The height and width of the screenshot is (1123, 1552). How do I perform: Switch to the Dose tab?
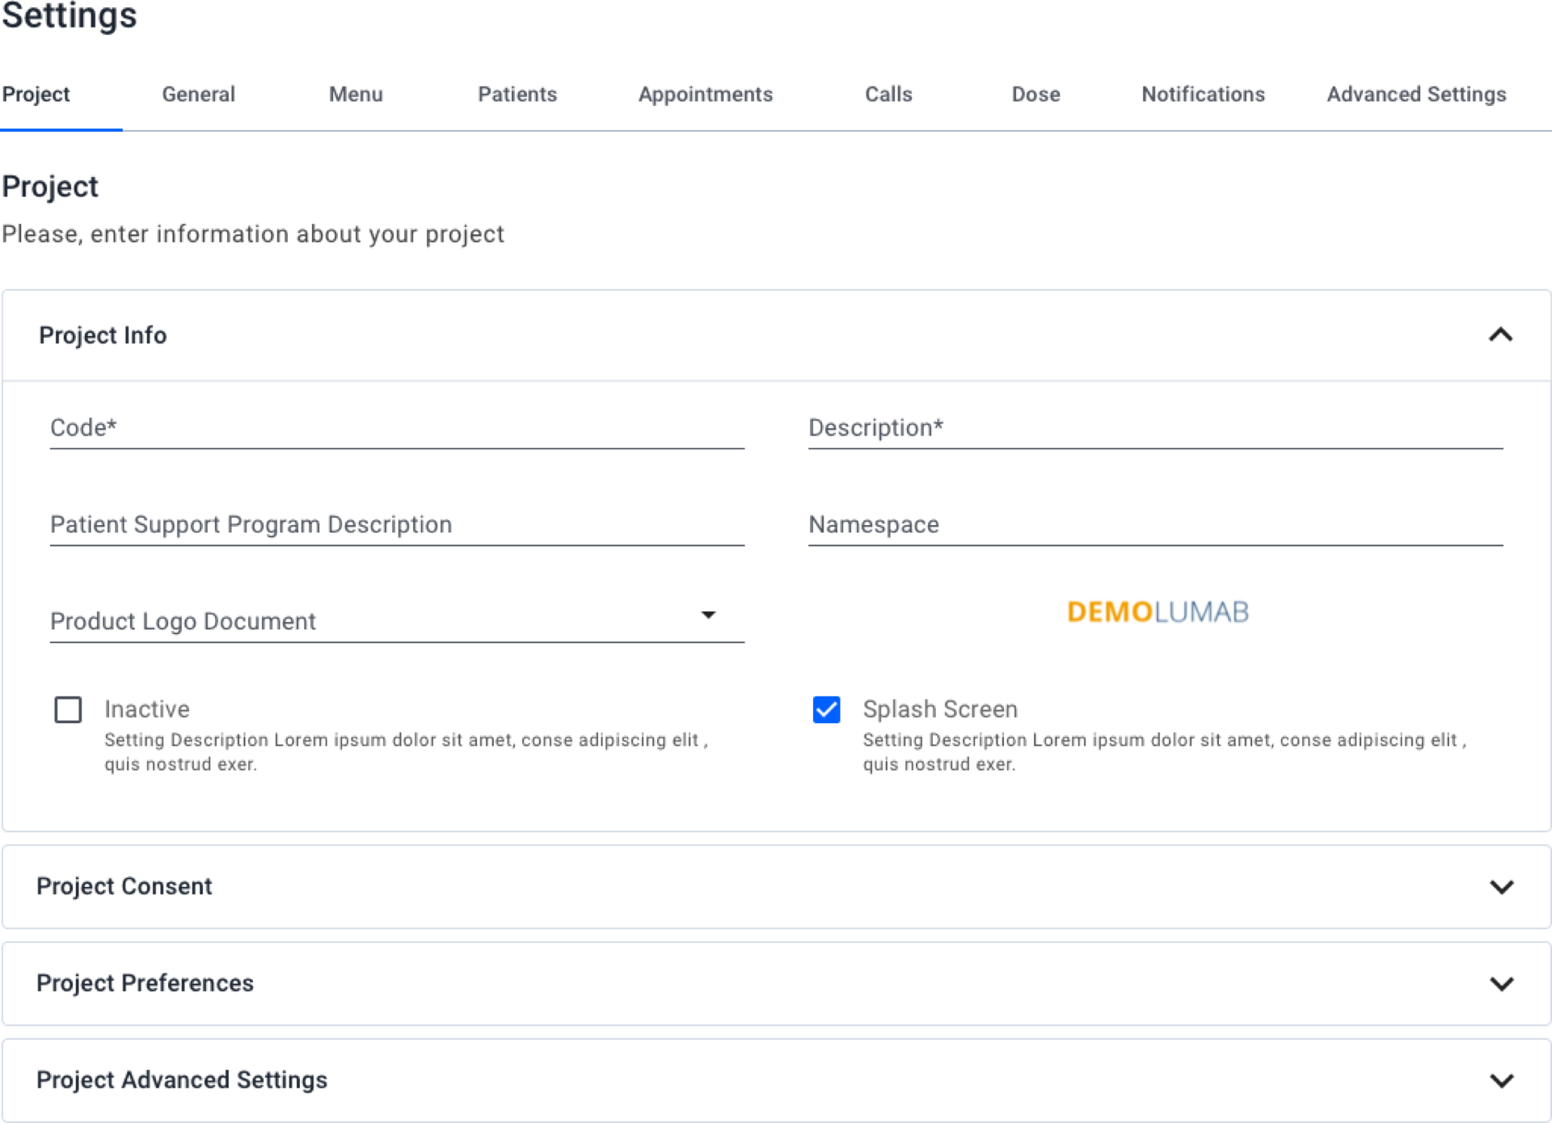click(1035, 95)
